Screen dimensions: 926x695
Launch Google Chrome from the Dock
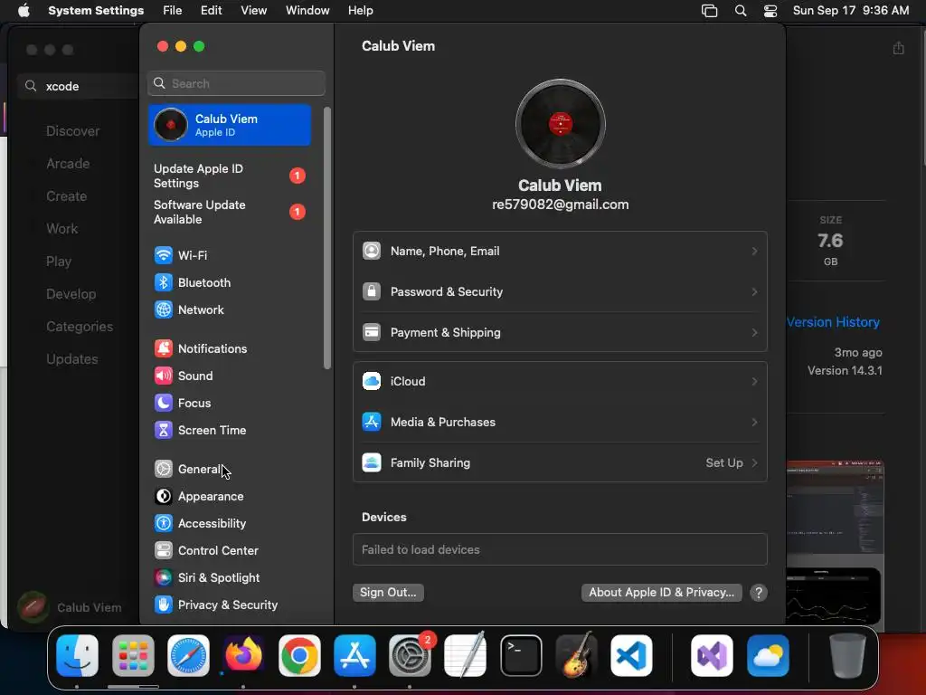pyautogui.click(x=299, y=656)
